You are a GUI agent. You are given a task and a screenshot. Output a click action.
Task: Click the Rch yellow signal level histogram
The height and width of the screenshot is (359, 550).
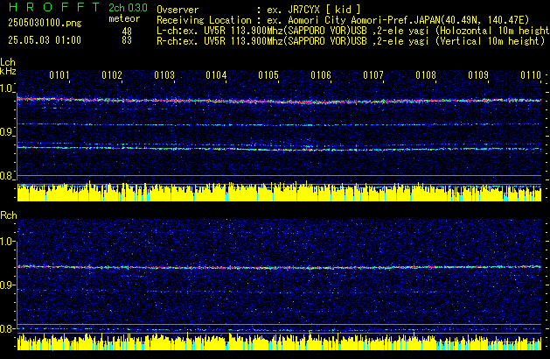tap(279, 341)
